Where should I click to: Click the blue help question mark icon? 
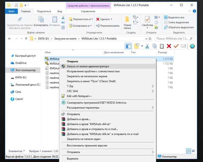[x=194, y=11]
